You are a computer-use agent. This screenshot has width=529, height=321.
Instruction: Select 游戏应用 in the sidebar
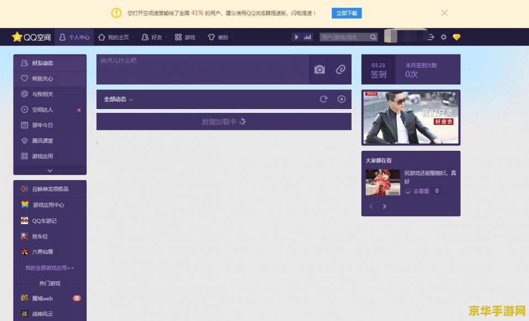pos(50,156)
